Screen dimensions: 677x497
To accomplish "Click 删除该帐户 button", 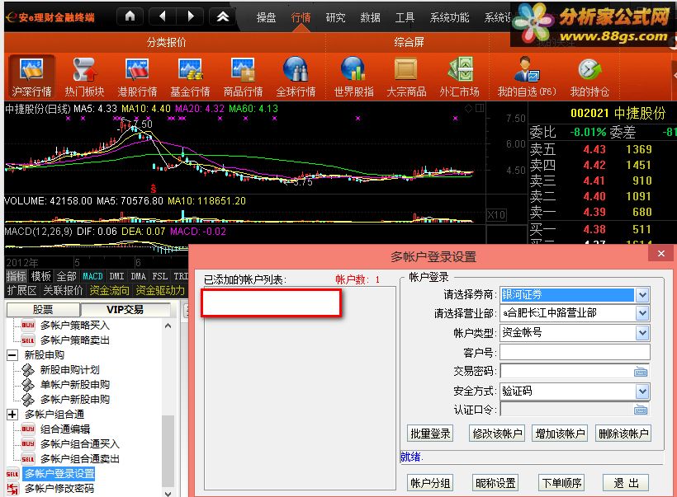I will click(x=623, y=434).
